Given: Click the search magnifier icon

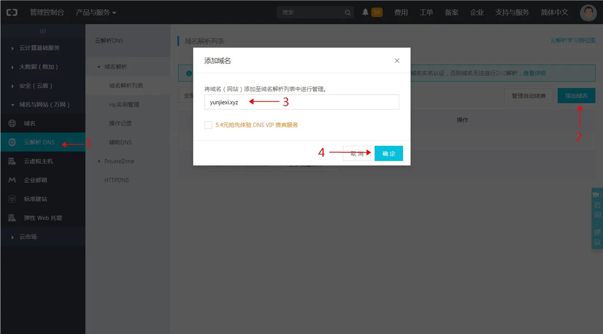Looking at the screenshot, I should pos(348,13).
